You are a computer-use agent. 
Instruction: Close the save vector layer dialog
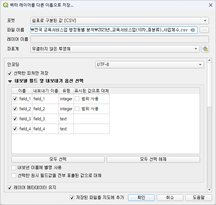(x=210, y=5)
